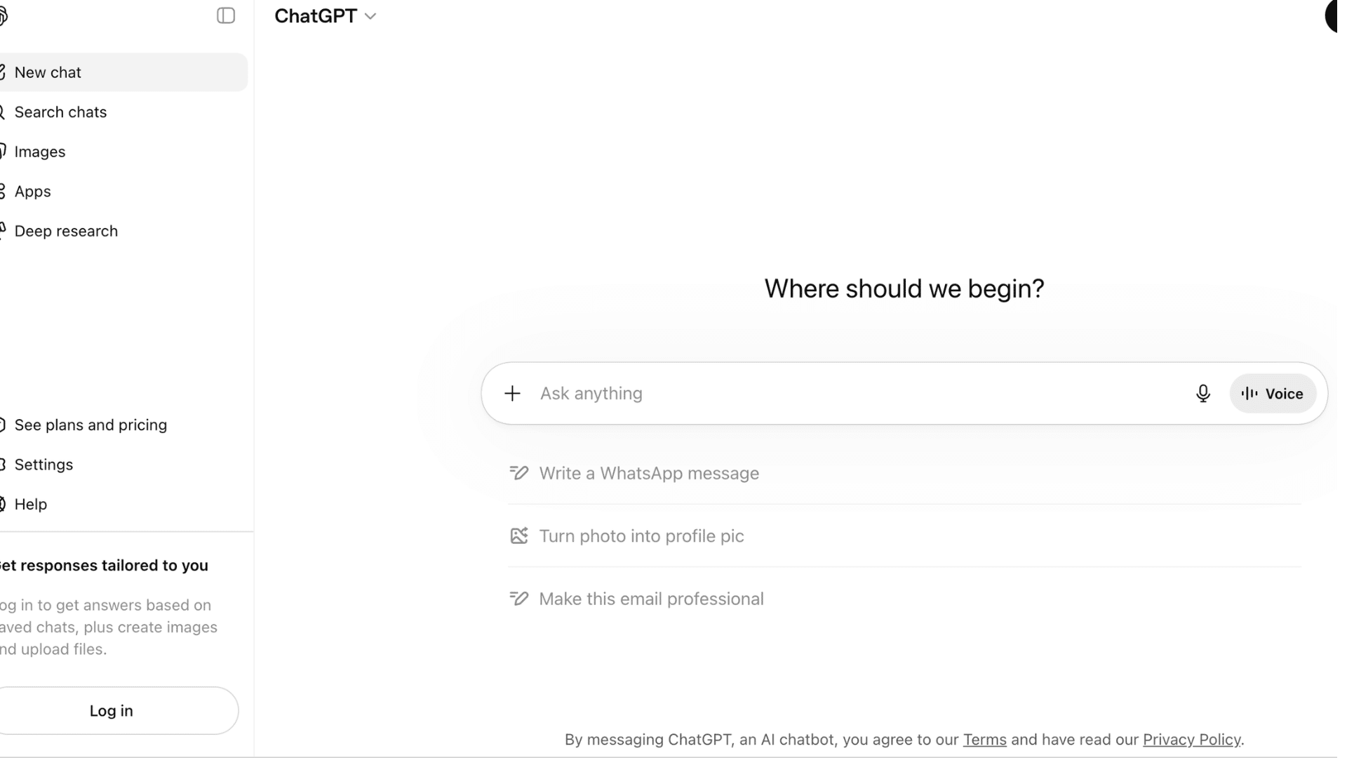This screenshot has width=1347, height=758.
Task: Click the plus attachment icon in prompt box
Action: pyautogui.click(x=512, y=394)
